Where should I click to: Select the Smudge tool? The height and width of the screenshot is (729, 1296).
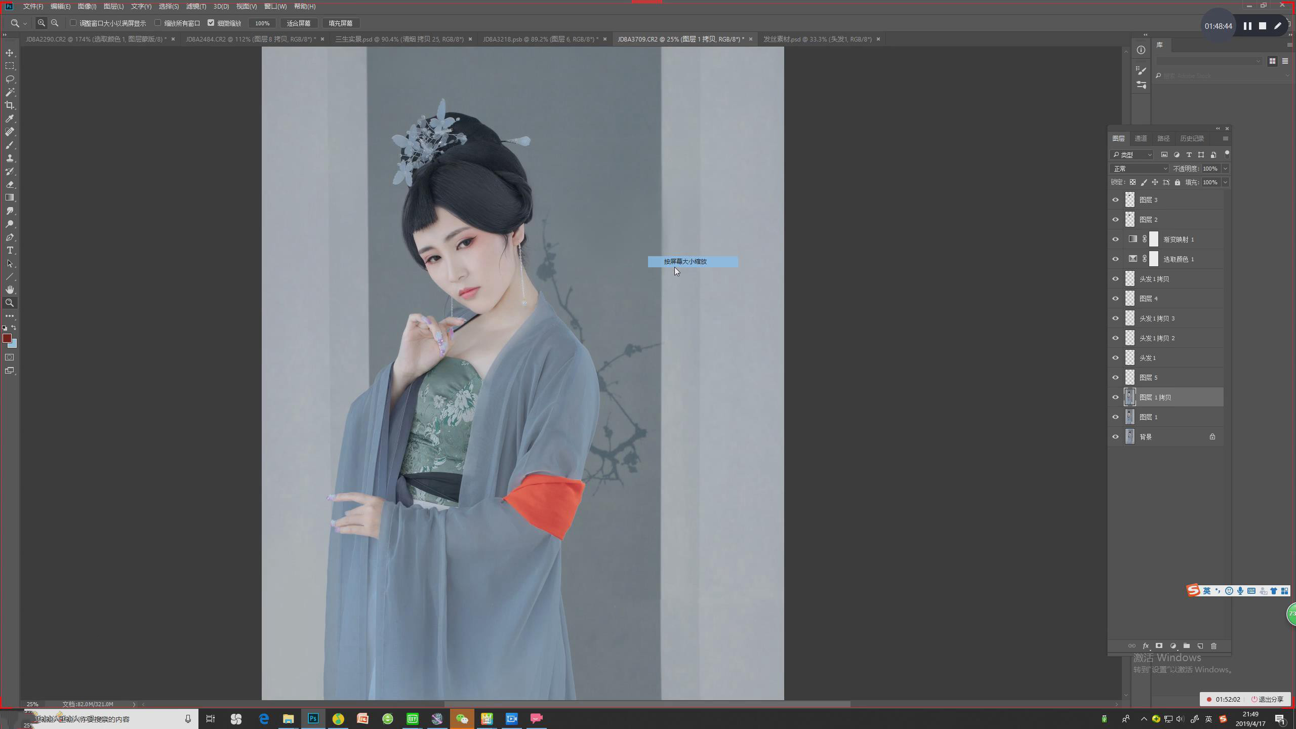click(10, 211)
